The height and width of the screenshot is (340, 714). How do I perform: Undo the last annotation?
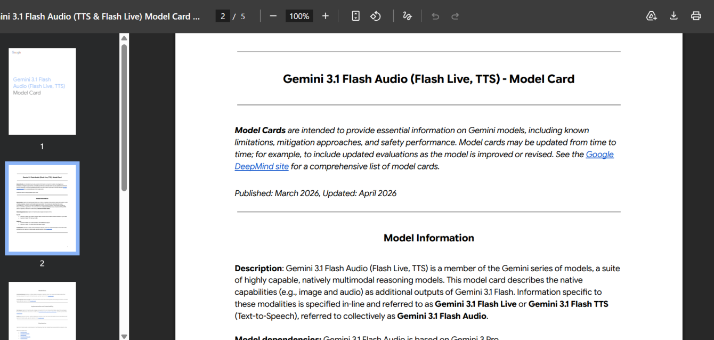[435, 16]
